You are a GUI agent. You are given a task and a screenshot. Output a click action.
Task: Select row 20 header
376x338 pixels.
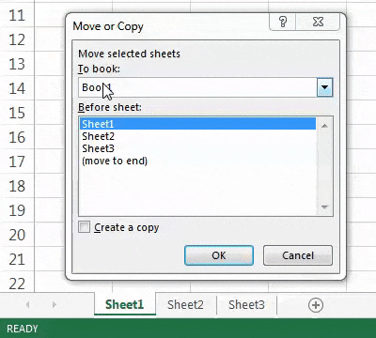coord(17,235)
